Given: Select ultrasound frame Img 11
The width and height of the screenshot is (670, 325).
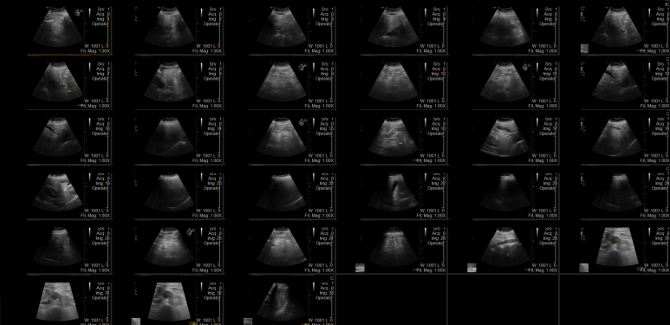Looking at the screenshot, I should click(x=505, y=82).
